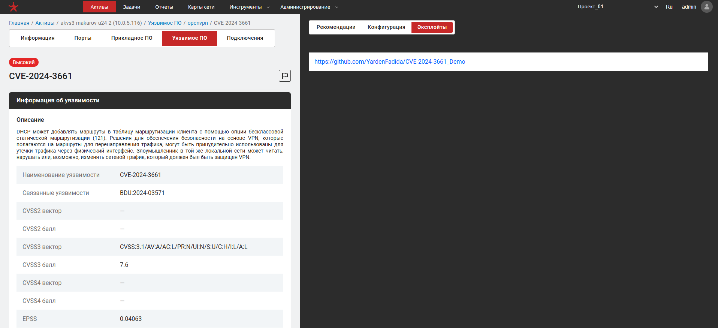Open the Задачи top menu item

[x=132, y=7]
